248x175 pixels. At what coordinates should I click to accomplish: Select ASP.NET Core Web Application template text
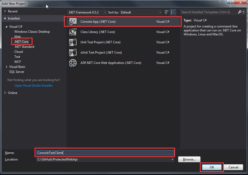click(x=111, y=63)
